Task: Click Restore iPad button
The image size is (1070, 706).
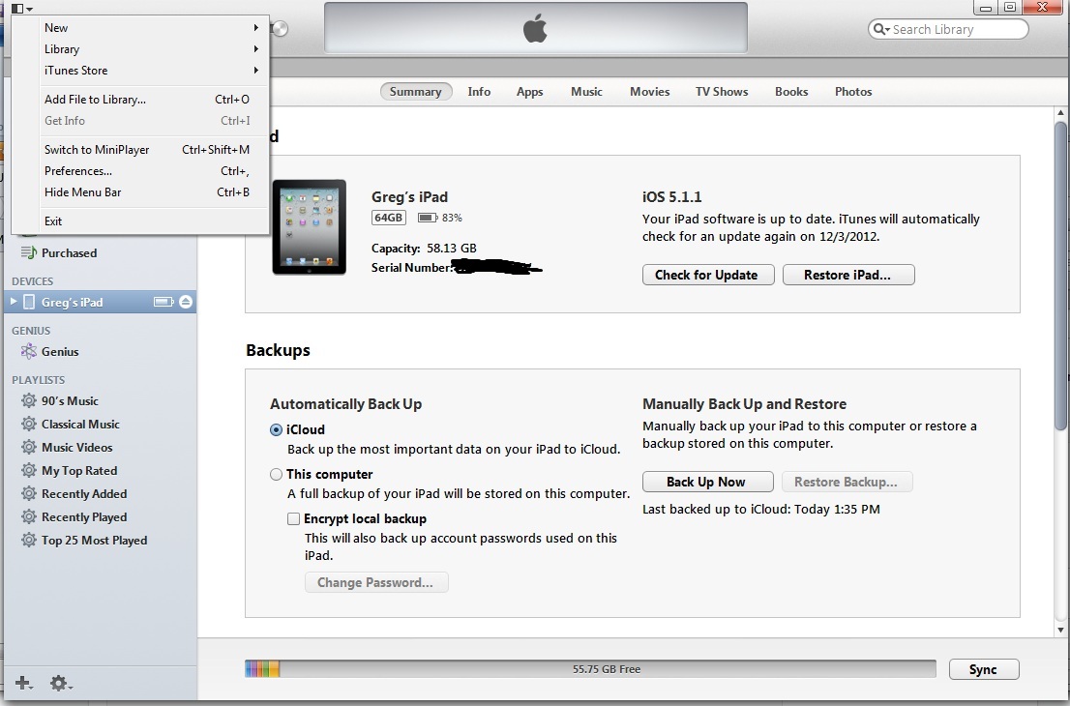Action: coord(848,275)
